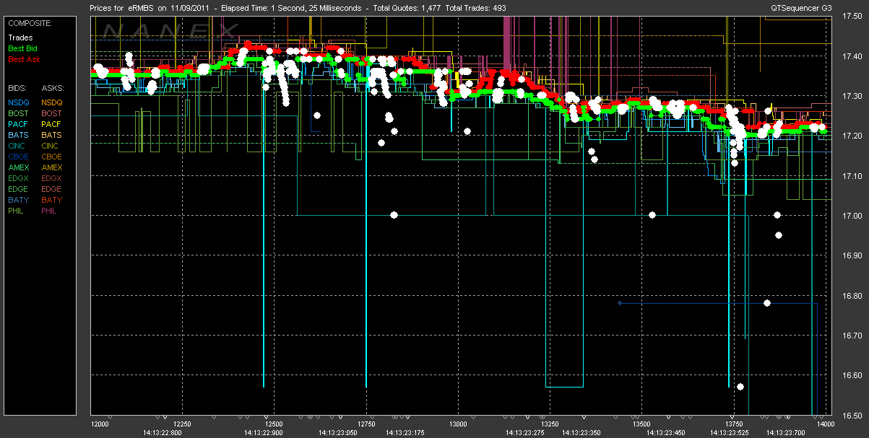Click the 13000 tick on the x-axis
Image resolution: width=869 pixels, height=438 pixels.
(x=458, y=424)
